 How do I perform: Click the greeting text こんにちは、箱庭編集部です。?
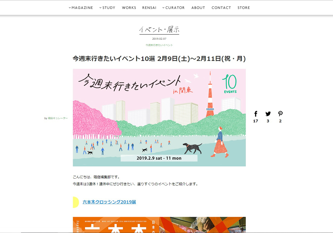[x=97, y=177]
